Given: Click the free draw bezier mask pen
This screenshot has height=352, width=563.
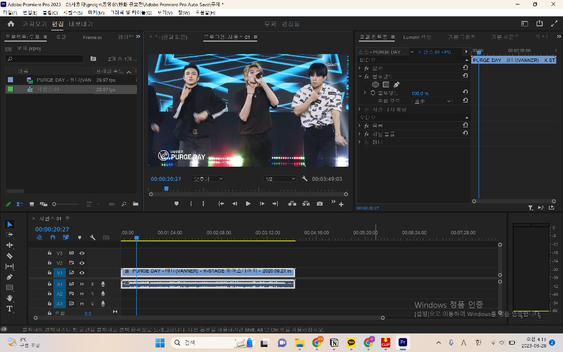Looking at the screenshot, I should click(x=396, y=85).
